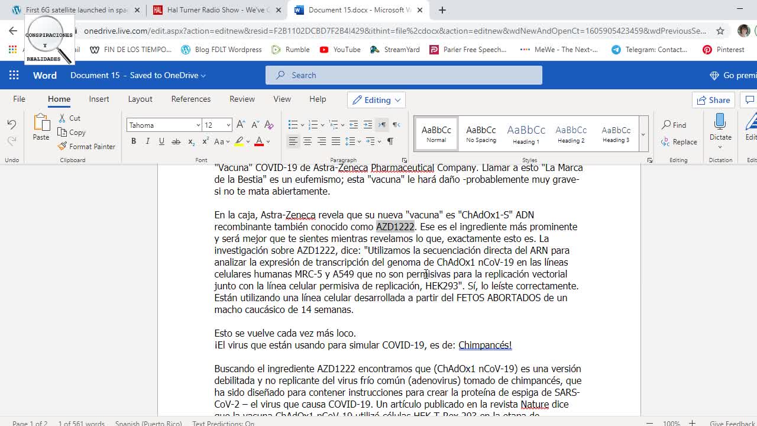Click the Copy icon
This screenshot has height=426, width=757.
tap(72, 133)
